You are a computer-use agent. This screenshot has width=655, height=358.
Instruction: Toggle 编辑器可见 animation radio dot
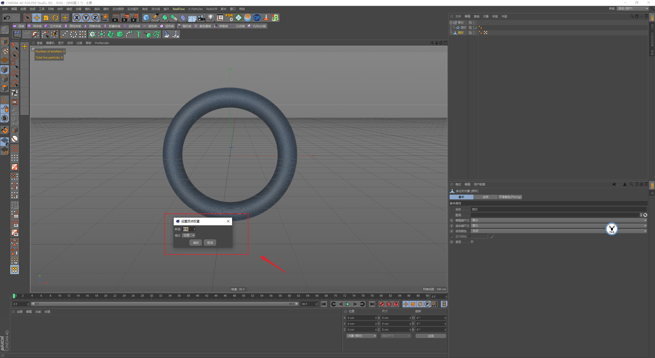[x=452, y=220]
